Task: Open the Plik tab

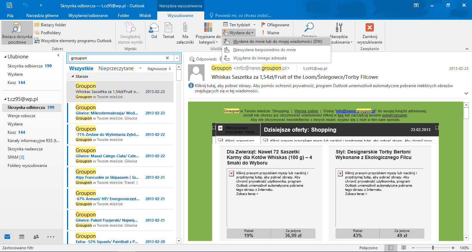Action: pyautogui.click(x=10, y=16)
